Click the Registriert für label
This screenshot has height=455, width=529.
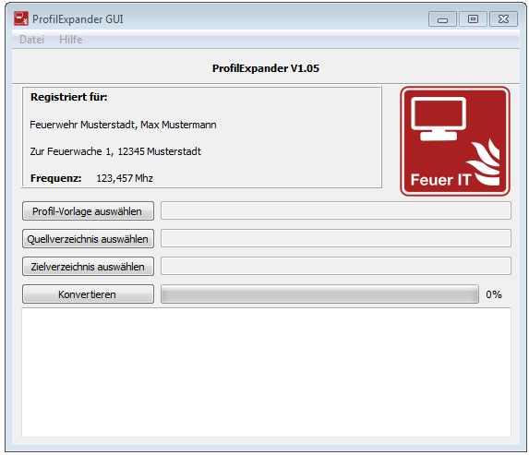(x=69, y=97)
